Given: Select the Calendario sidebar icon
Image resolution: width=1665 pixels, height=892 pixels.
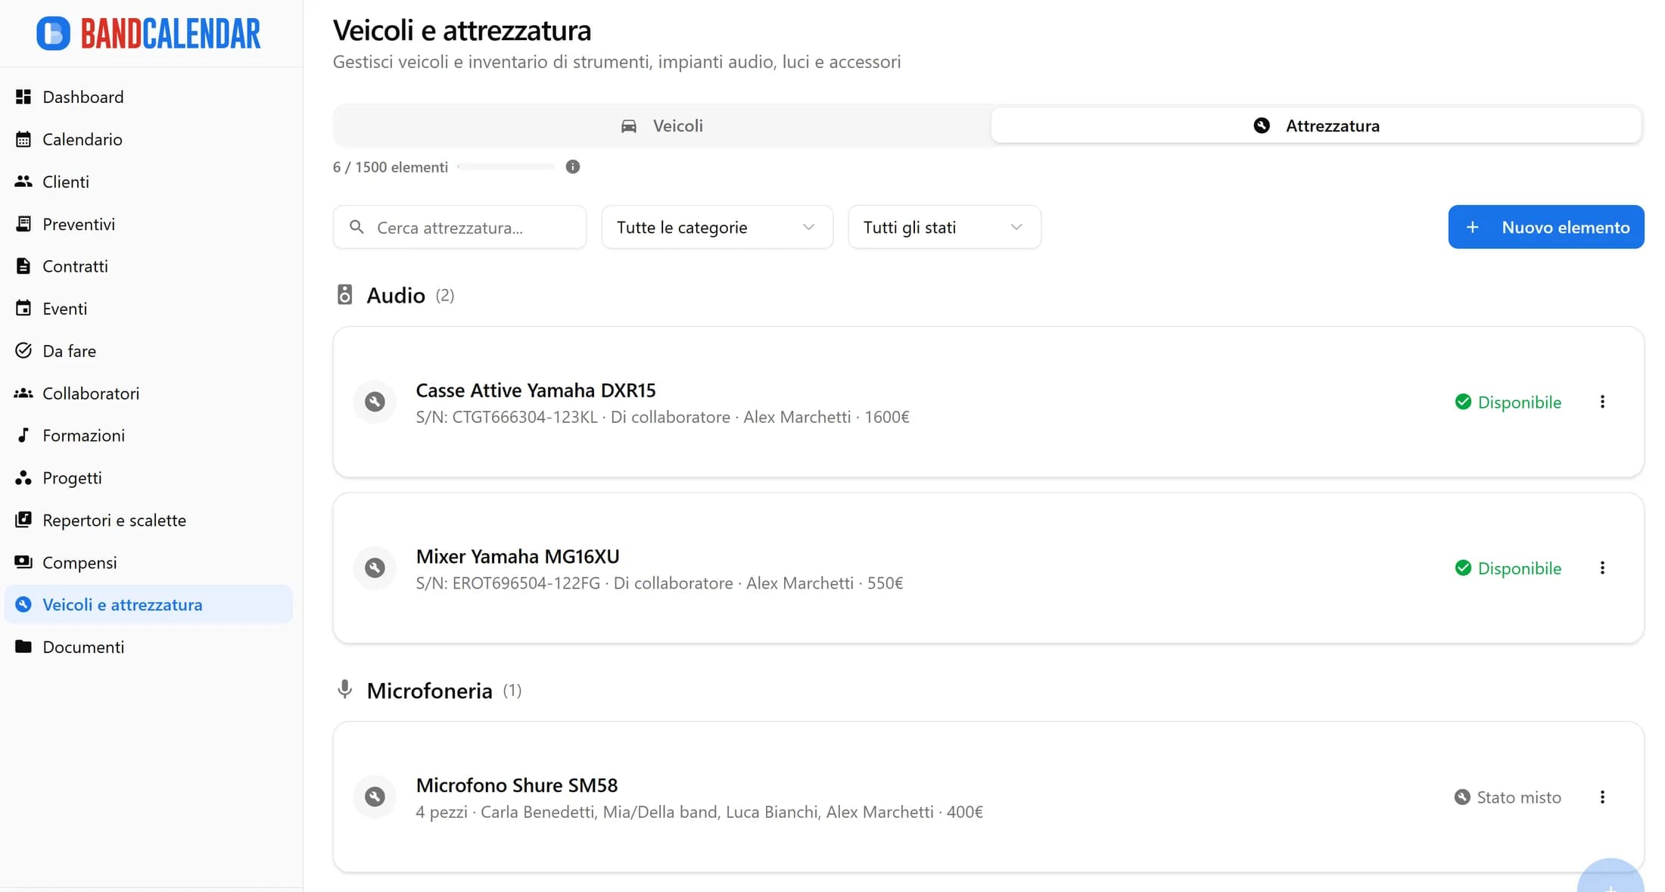Looking at the screenshot, I should click(x=23, y=139).
